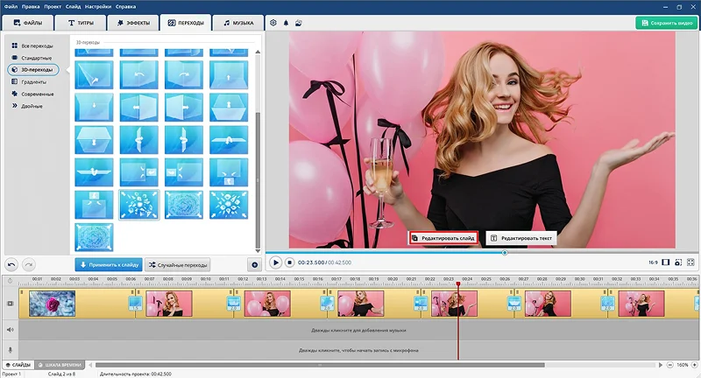Open the Файл menu
This screenshot has width=701, height=378.
[x=11, y=7]
